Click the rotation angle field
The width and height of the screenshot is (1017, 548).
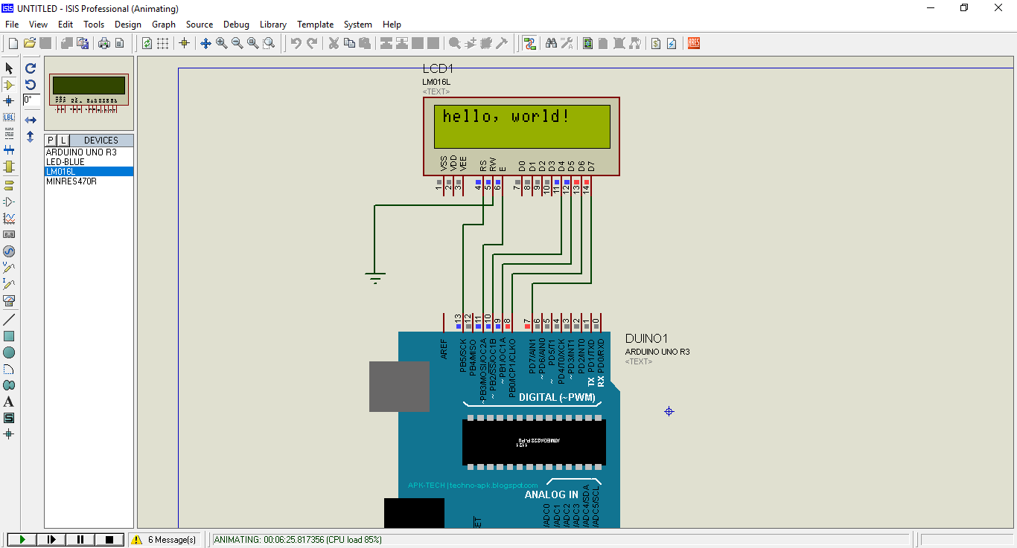pos(31,100)
